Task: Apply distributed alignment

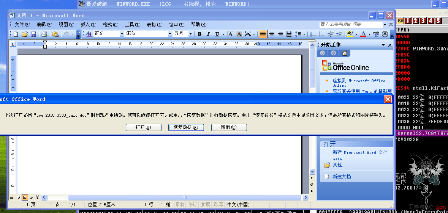Action: coord(289,34)
